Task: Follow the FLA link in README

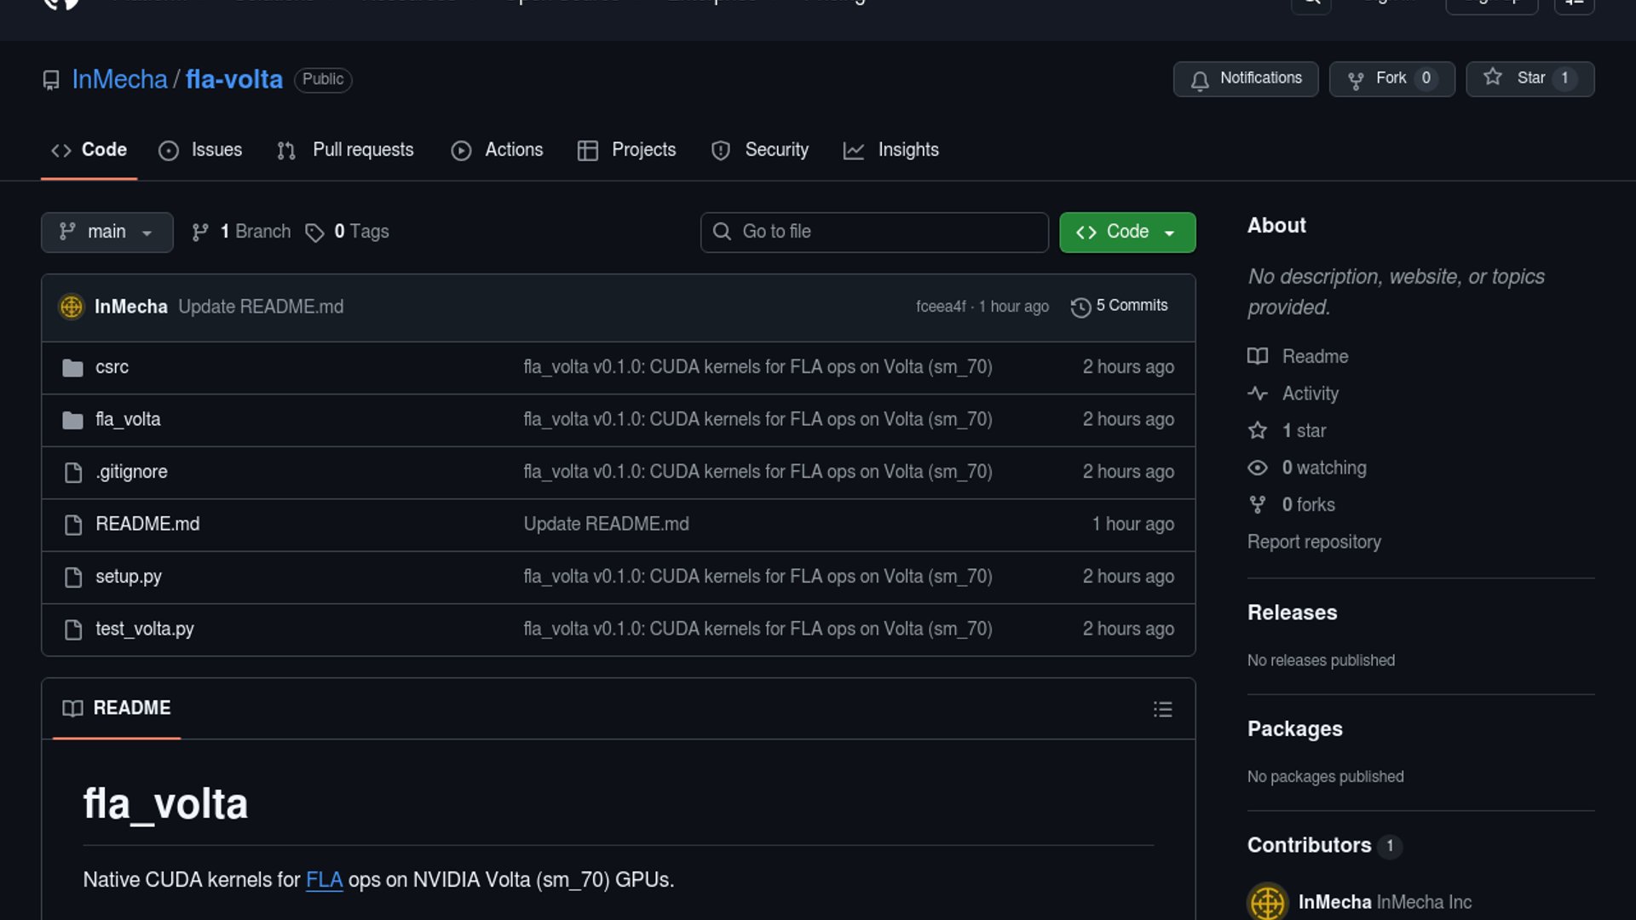Action: click(x=324, y=880)
